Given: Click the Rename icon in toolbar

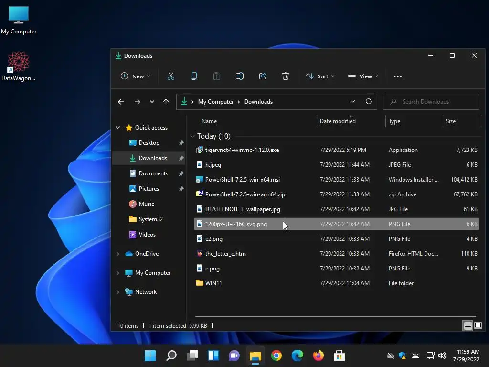Looking at the screenshot, I should tap(240, 76).
